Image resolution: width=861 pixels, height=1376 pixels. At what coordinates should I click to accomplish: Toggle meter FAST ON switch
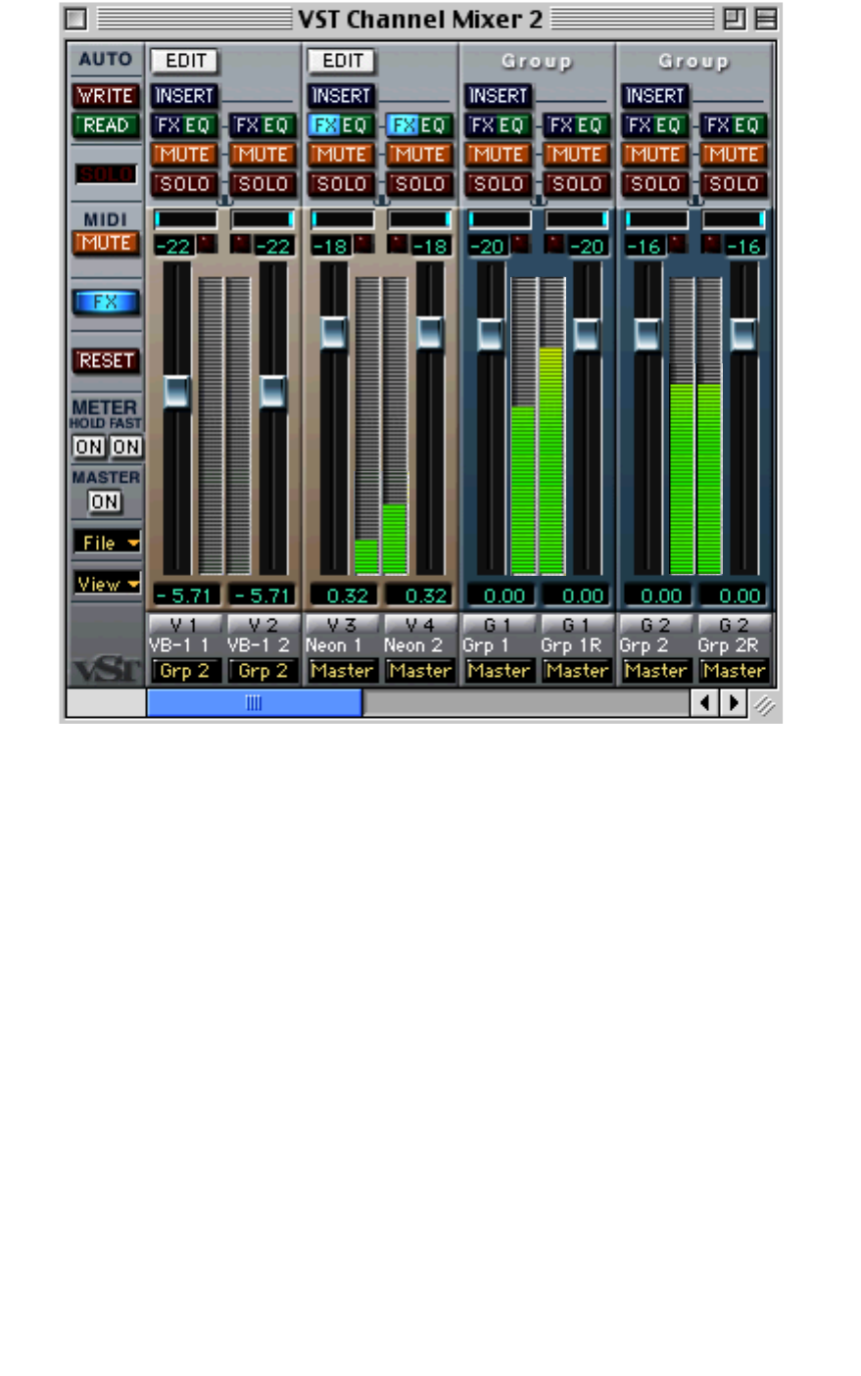coord(124,448)
